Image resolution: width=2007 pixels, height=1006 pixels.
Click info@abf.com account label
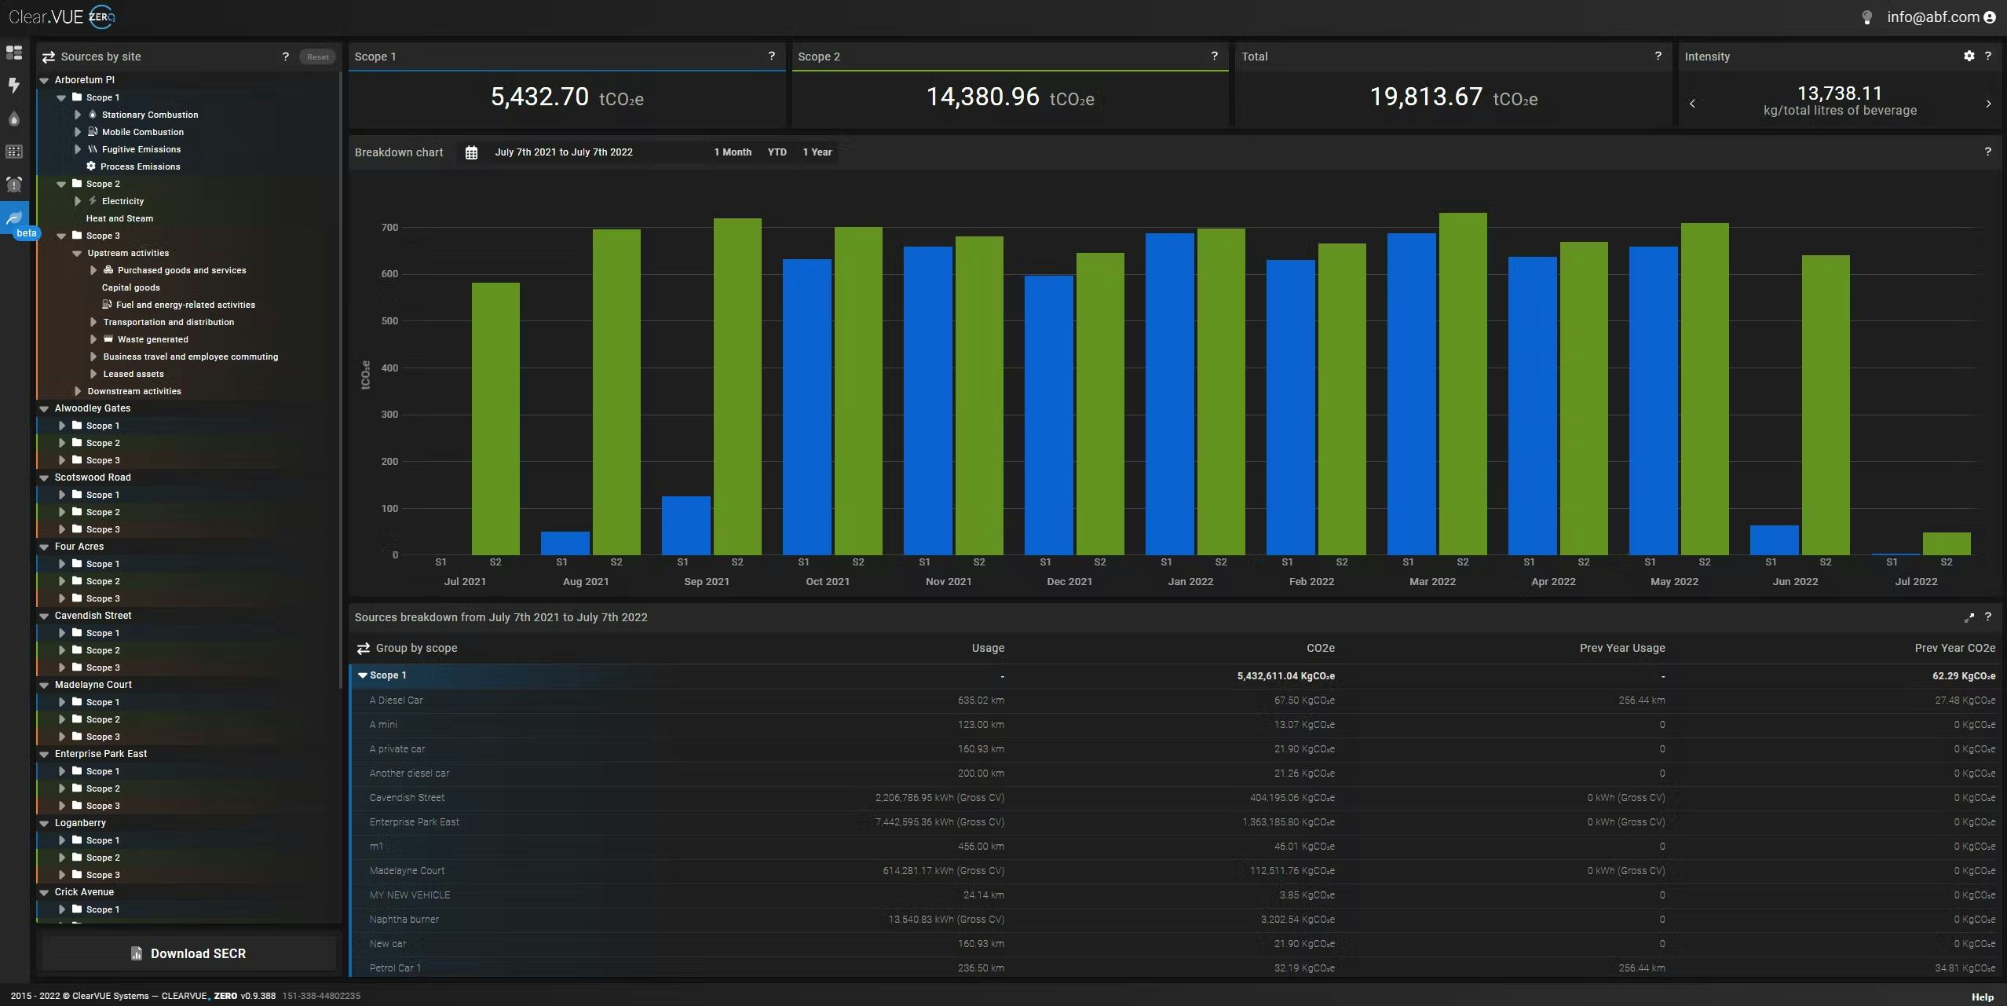[x=1933, y=16]
